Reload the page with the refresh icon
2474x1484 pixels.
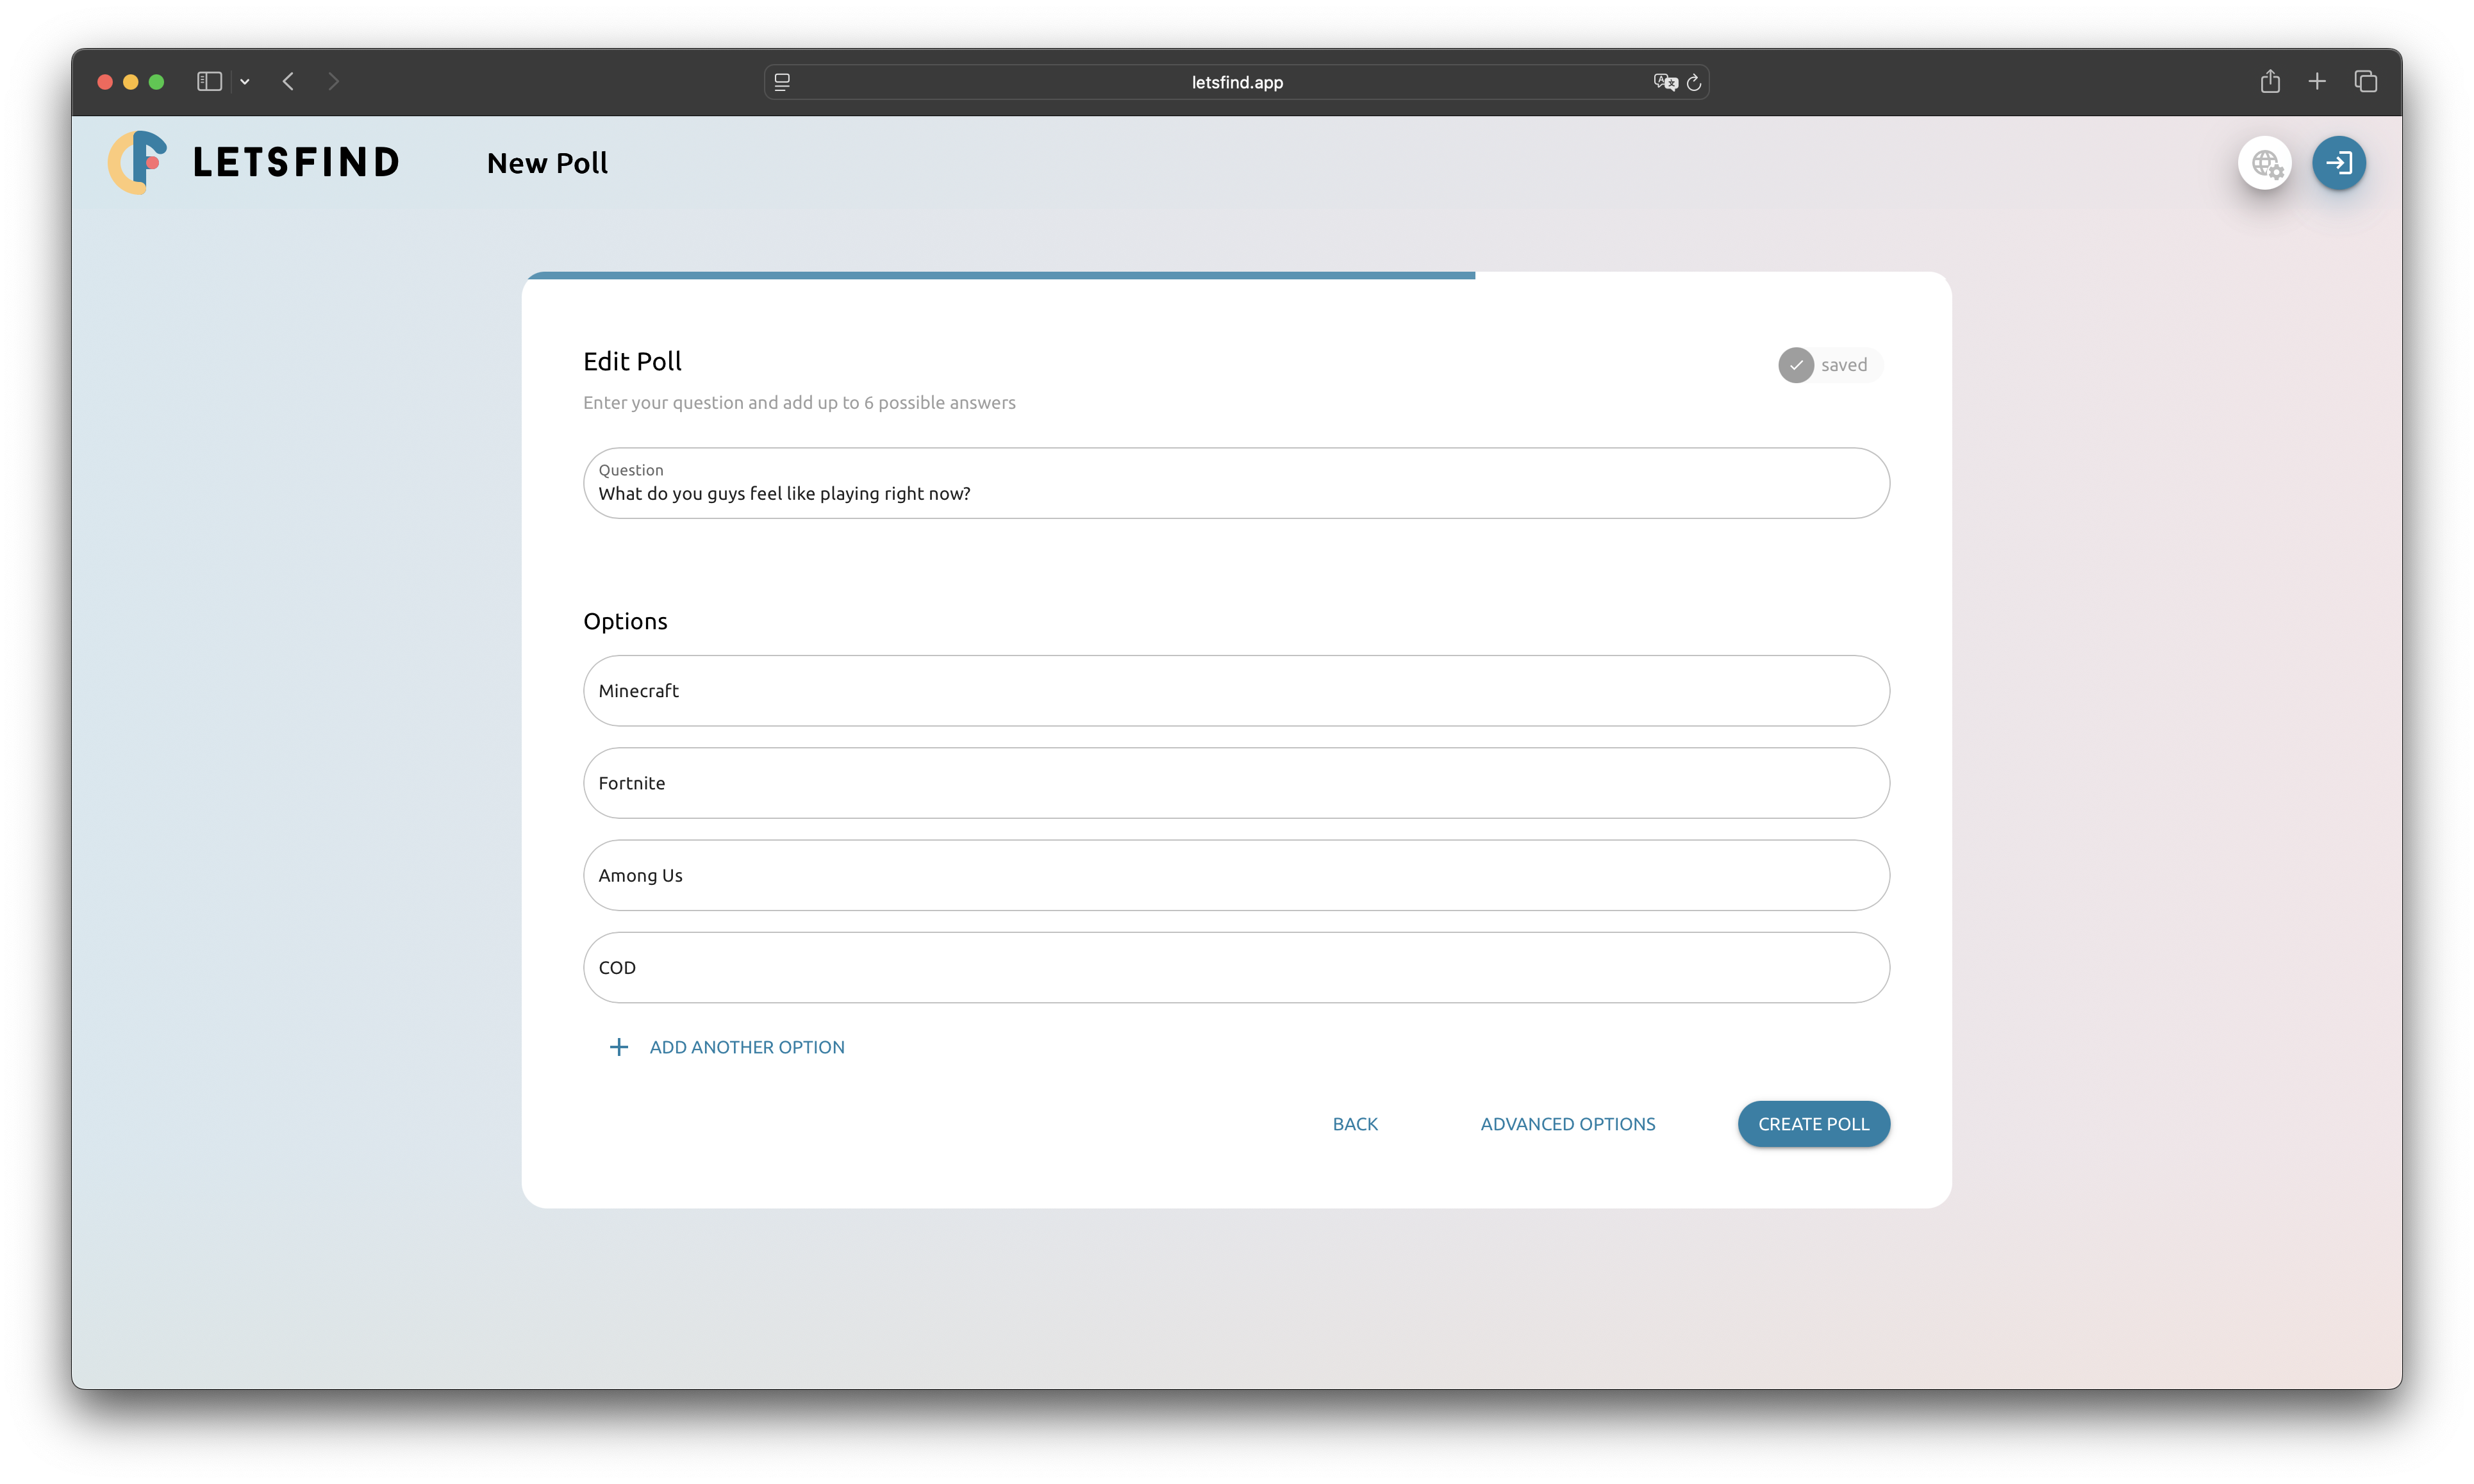tap(1694, 82)
